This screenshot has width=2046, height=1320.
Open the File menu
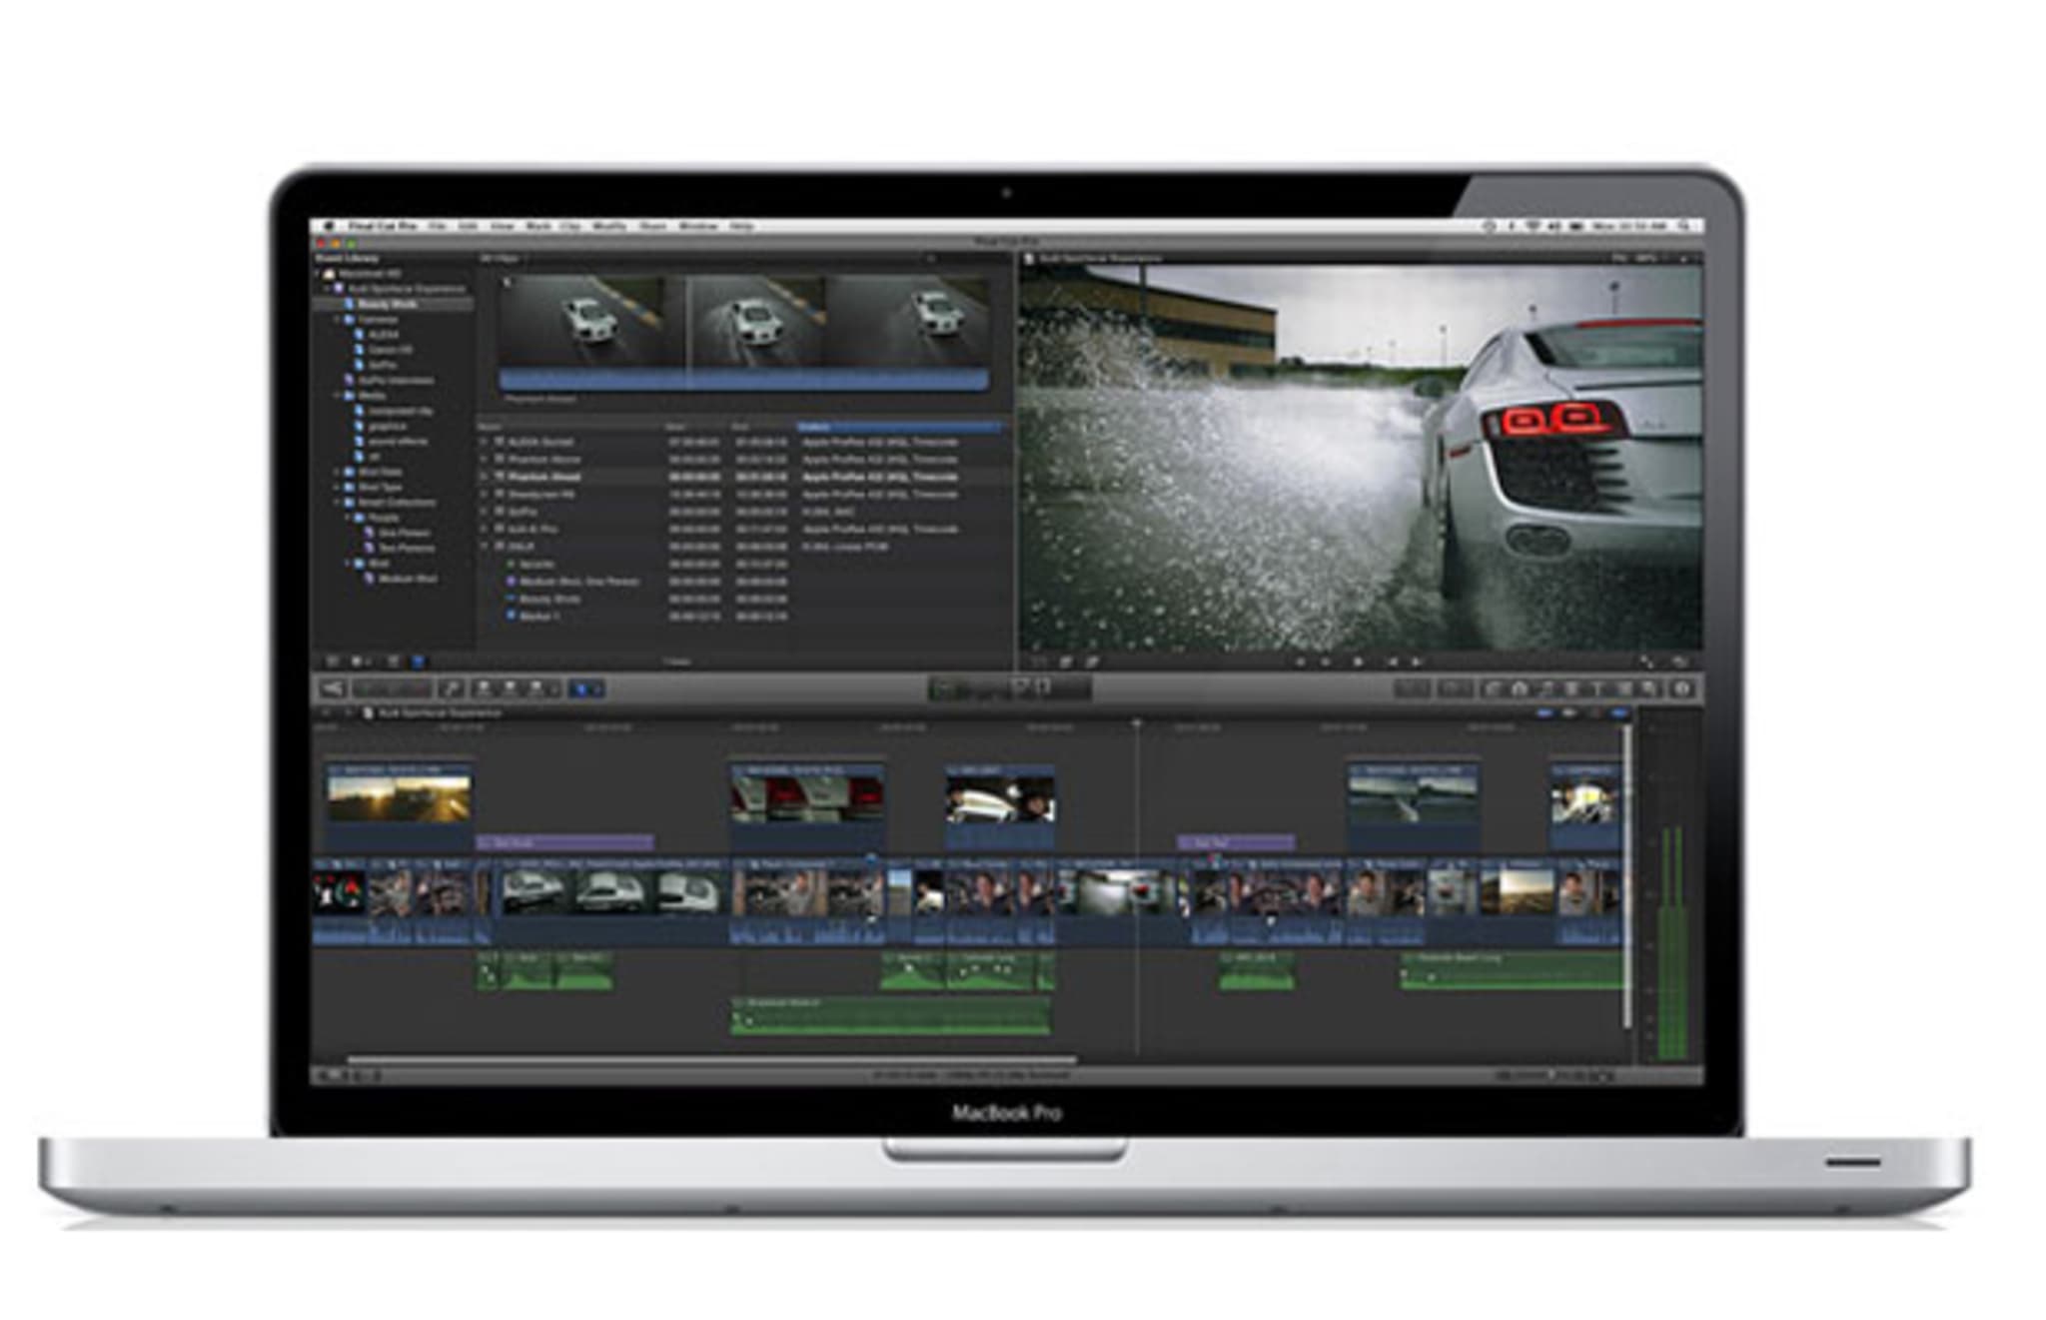click(x=438, y=226)
